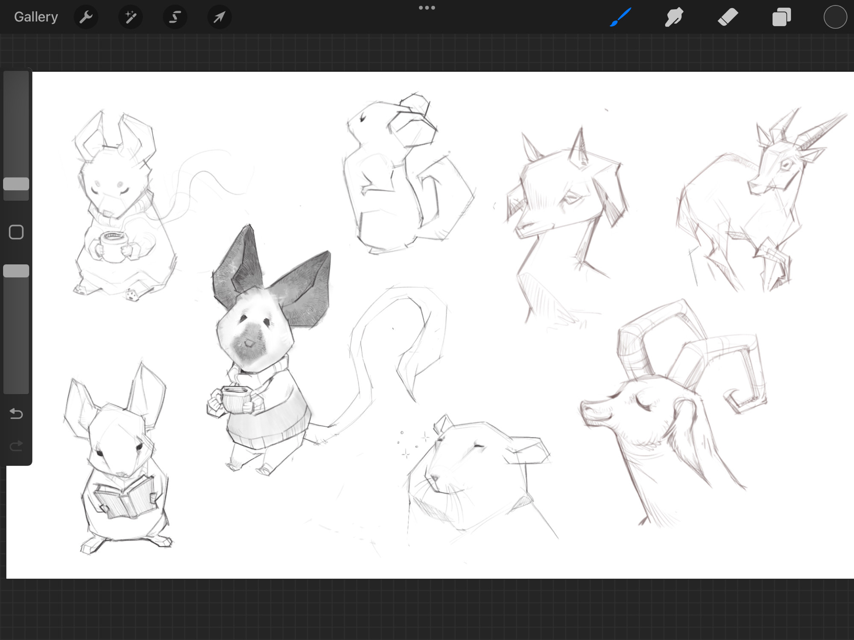Open the Gallery
Image resolution: width=854 pixels, height=640 pixels.
click(x=36, y=17)
